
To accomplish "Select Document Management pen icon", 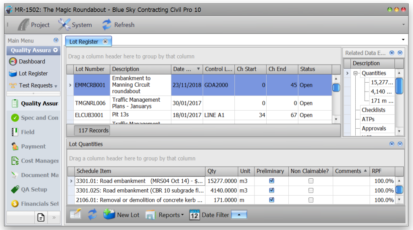I will tap(15, 175).
